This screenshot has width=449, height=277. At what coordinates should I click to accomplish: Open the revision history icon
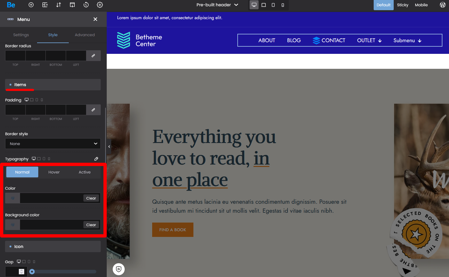(86, 5)
